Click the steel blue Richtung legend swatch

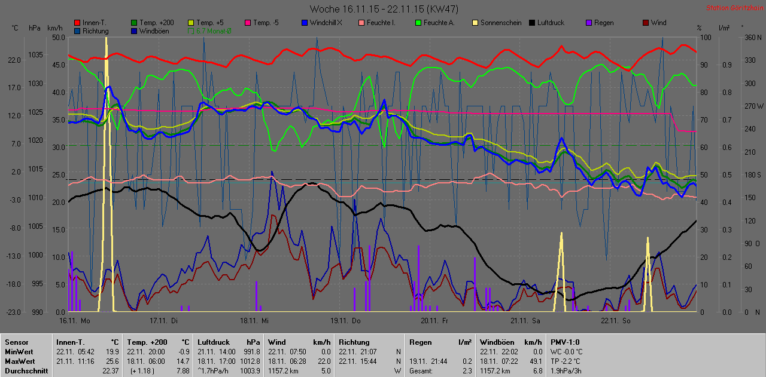(x=78, y=30)
